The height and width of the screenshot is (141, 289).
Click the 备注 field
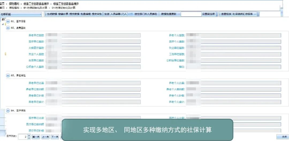234,67
